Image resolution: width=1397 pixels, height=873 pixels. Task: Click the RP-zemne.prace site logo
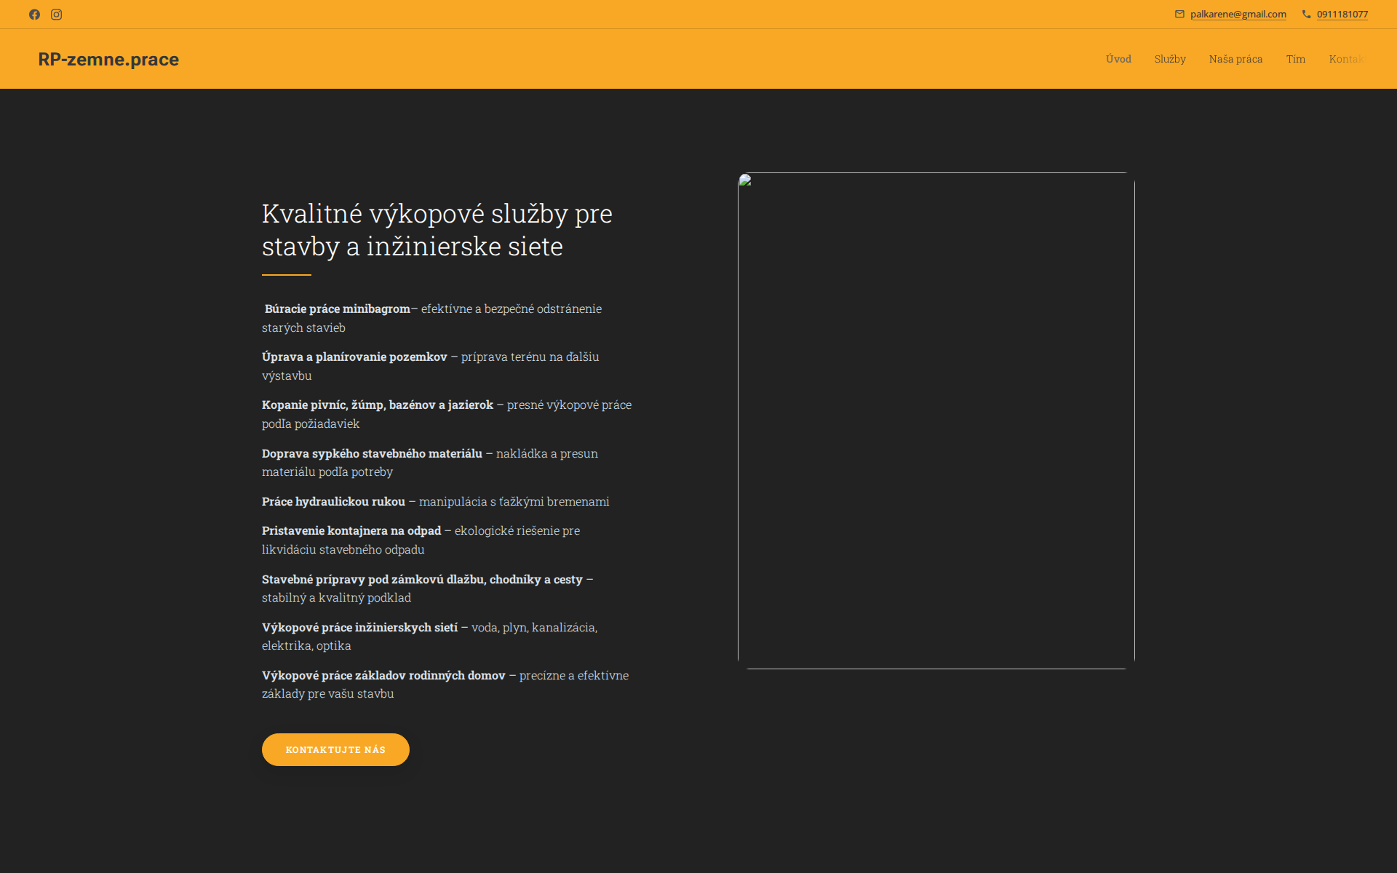tap(108, 59)
